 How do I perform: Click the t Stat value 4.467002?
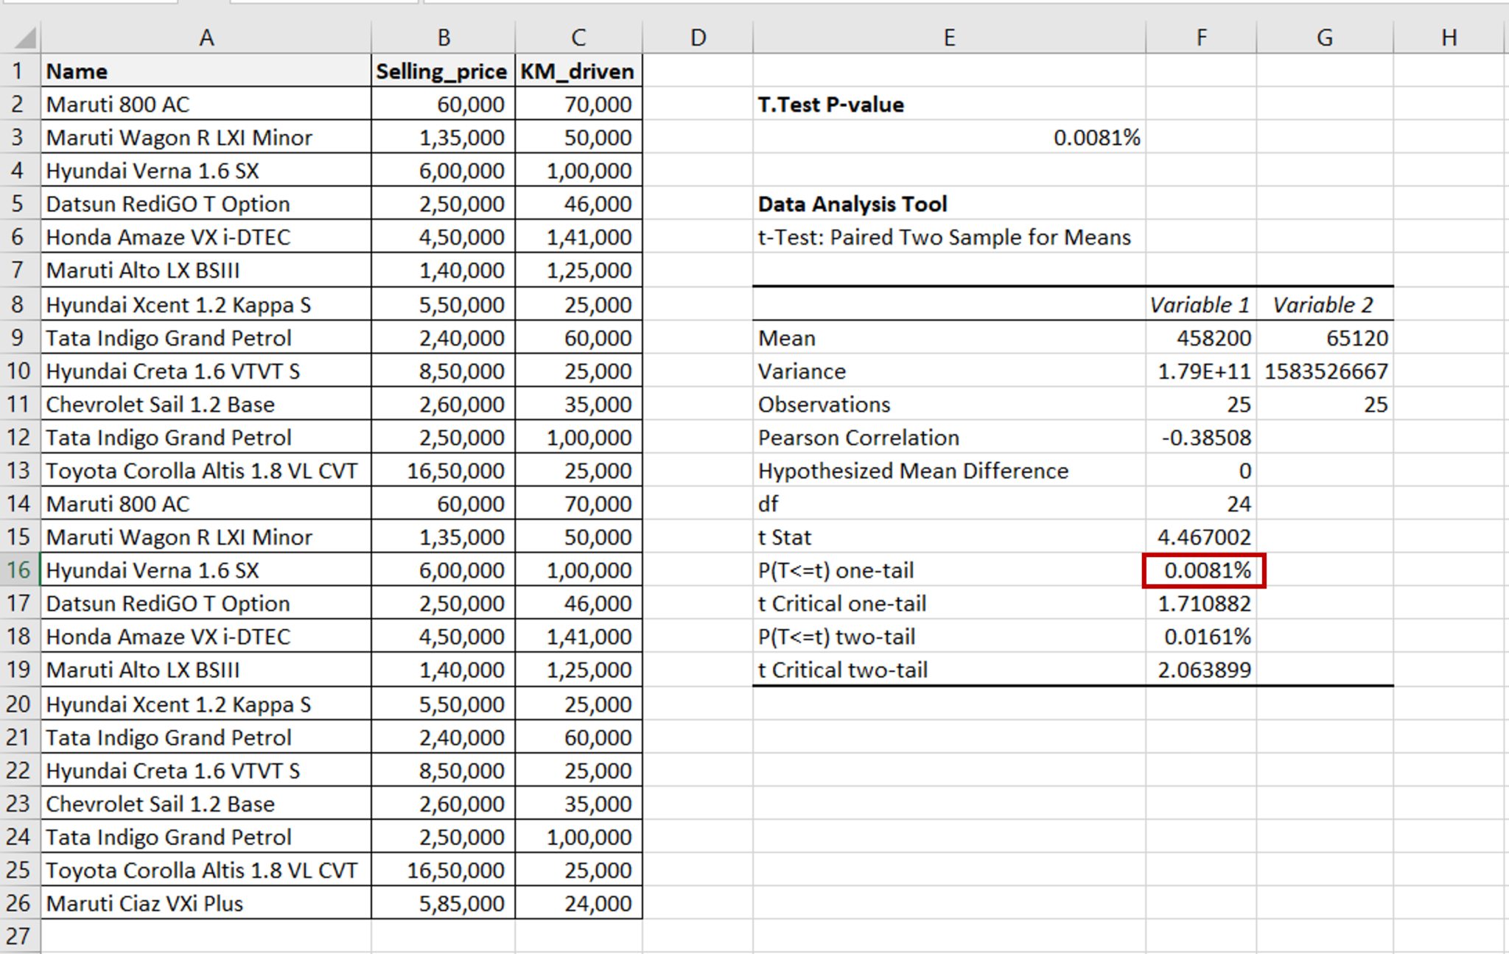pos(1202,536)
